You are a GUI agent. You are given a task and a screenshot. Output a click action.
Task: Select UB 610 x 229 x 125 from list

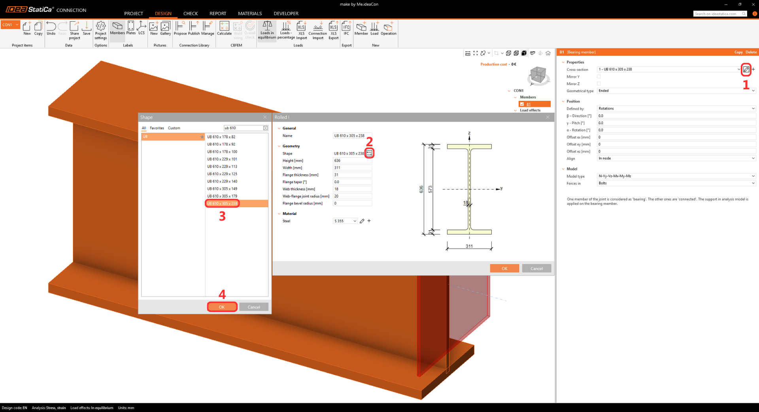[222, 174]
